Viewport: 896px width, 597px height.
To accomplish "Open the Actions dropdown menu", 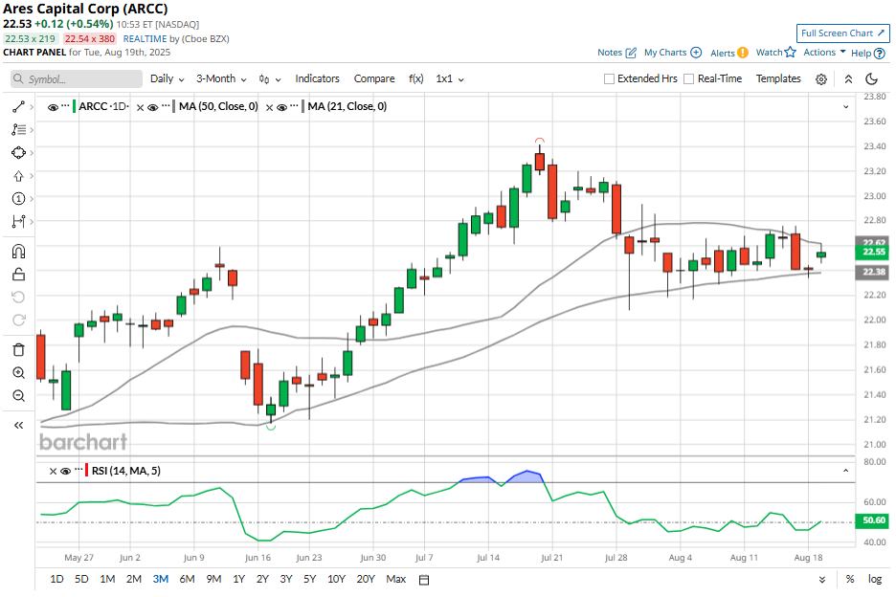I will tap(824, 52).
